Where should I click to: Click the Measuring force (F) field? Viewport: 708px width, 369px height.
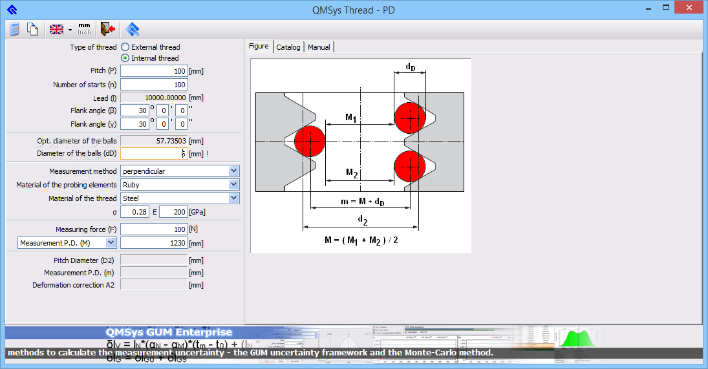(x=154, y=229)
